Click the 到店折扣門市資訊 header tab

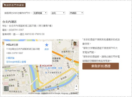(14, 5)
